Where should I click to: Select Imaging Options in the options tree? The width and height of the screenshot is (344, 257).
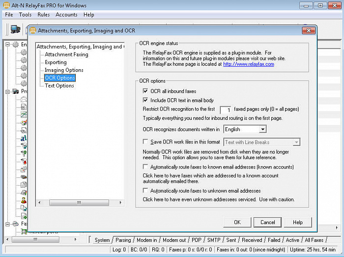(x=64, y=70)
